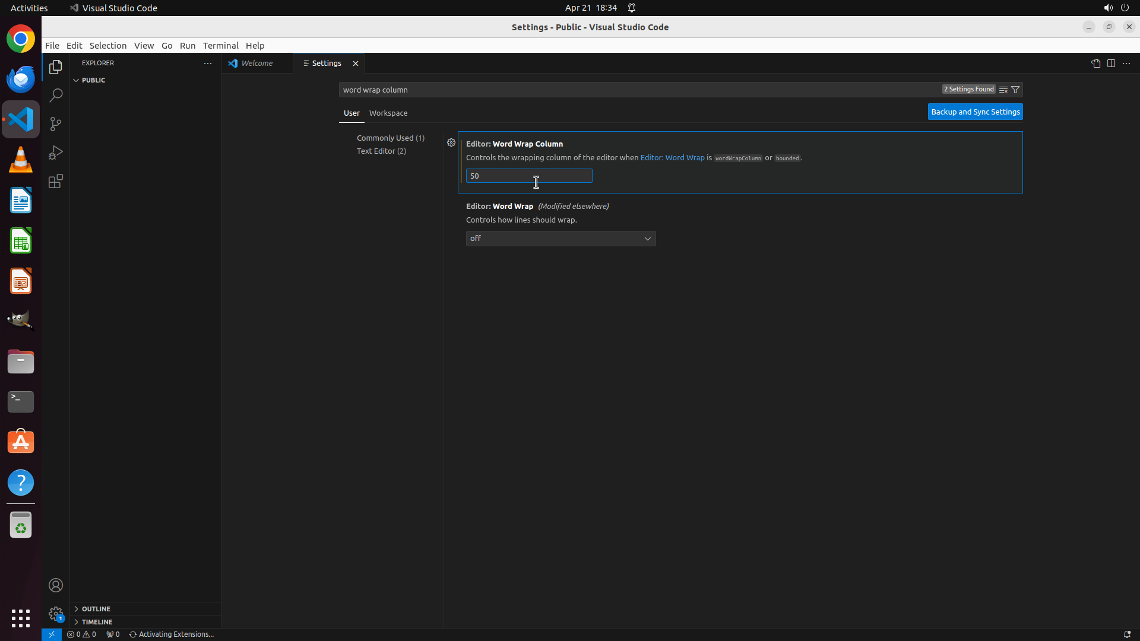Screen dimensions: 1140x641
Task: Open the Extensions view
Action: point(56,182)
